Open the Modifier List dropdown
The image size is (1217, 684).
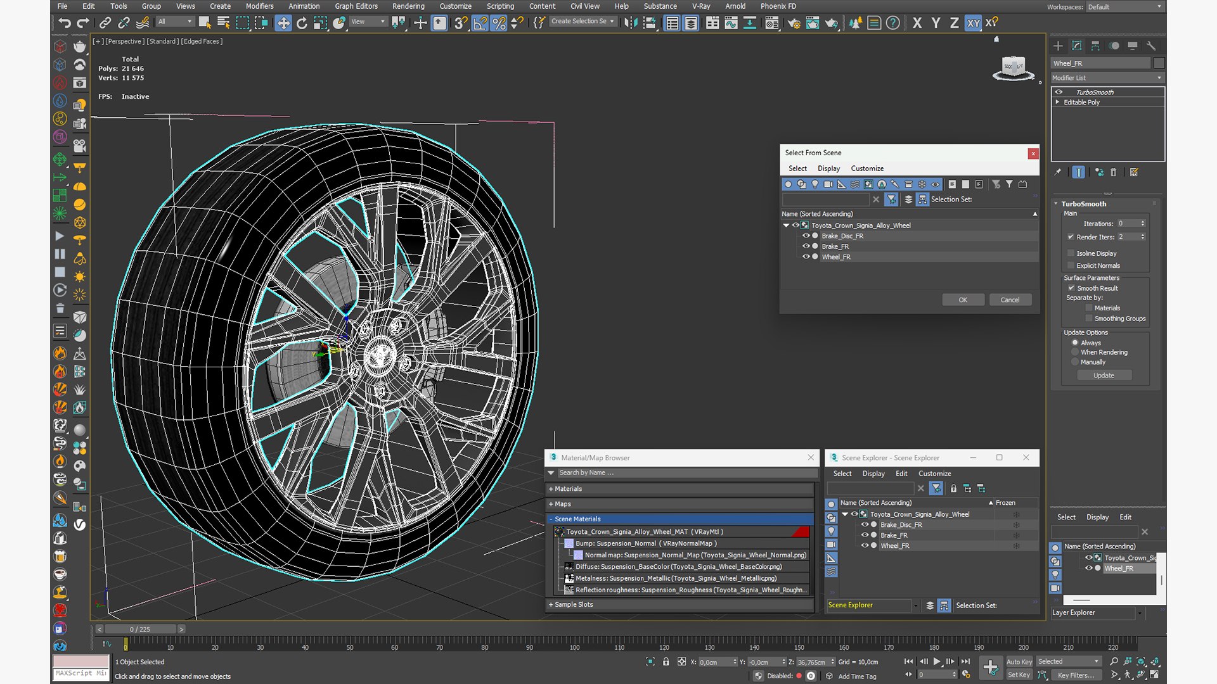pyautogui.click(x=1107, y=78)
